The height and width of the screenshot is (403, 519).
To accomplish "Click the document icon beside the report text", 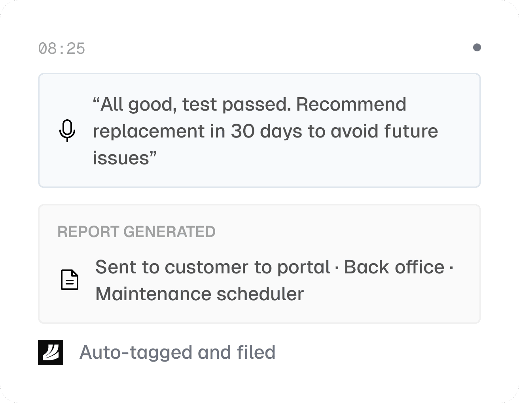I will point(70,280).
